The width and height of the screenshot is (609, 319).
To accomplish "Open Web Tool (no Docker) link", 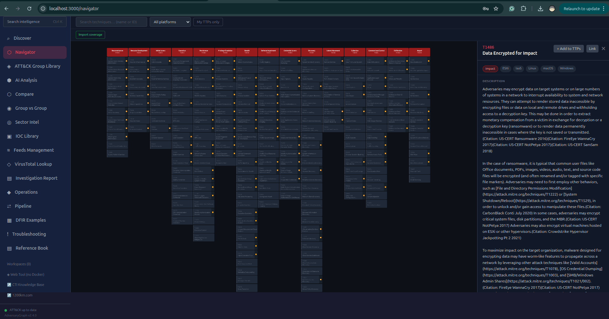I will [x=25, y=274].
